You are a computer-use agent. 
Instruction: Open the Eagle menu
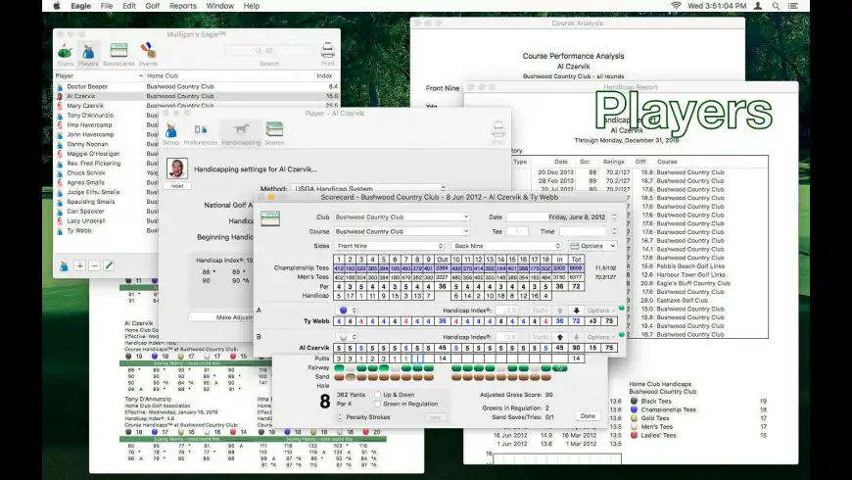(80, 6)
